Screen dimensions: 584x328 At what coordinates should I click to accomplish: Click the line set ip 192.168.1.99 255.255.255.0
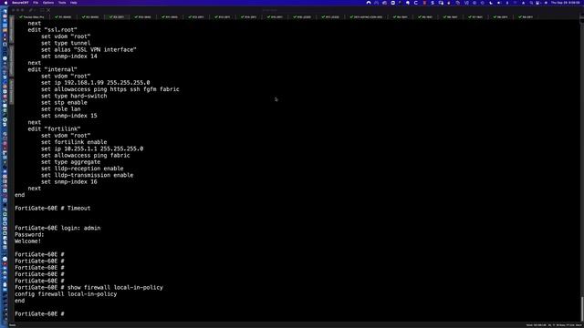pos(95,83)
